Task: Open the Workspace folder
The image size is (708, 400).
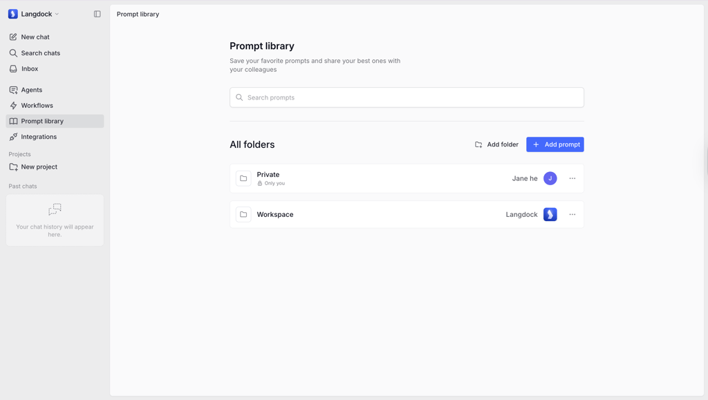Action: pyautogui.click(x=407, y=214)
